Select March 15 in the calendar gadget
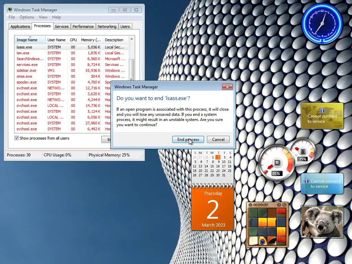Viewport: 352px width, 264px height. (x=212, y=166)
